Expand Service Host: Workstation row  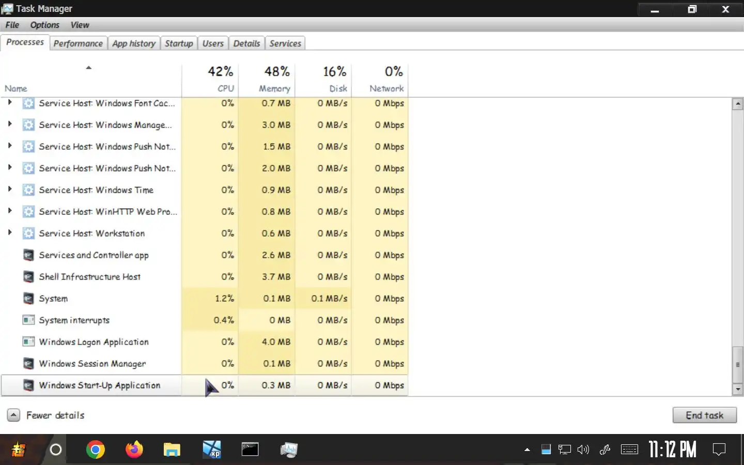pos(10,233)
